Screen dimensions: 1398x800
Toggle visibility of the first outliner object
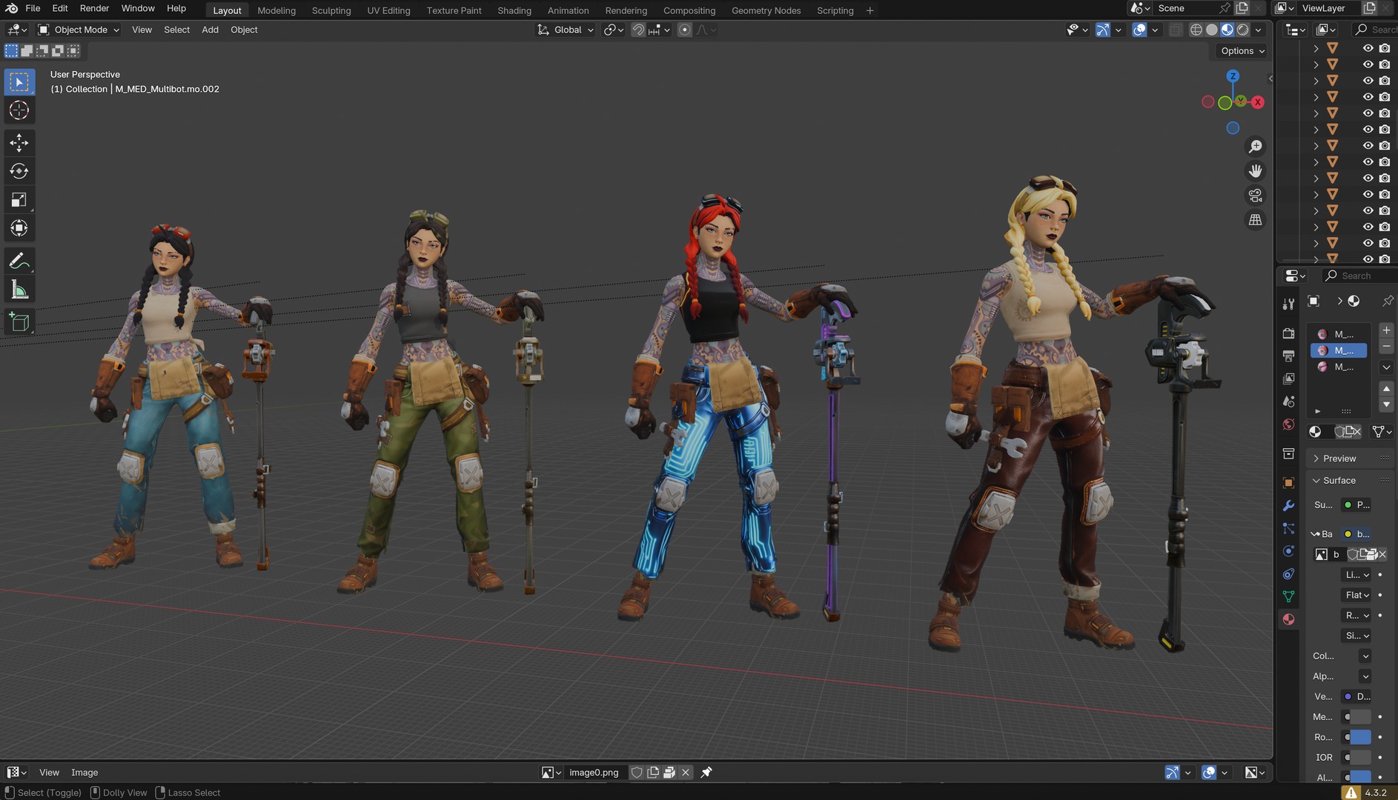click(x=1368, y=47)
